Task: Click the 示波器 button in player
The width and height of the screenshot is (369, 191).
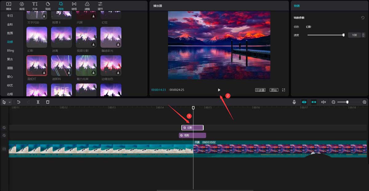Action: (x=260, y=90)
